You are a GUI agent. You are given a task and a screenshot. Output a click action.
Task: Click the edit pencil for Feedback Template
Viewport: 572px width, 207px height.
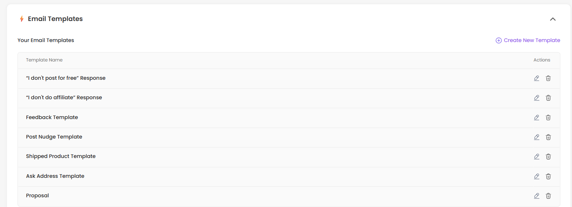pos(537,118)
